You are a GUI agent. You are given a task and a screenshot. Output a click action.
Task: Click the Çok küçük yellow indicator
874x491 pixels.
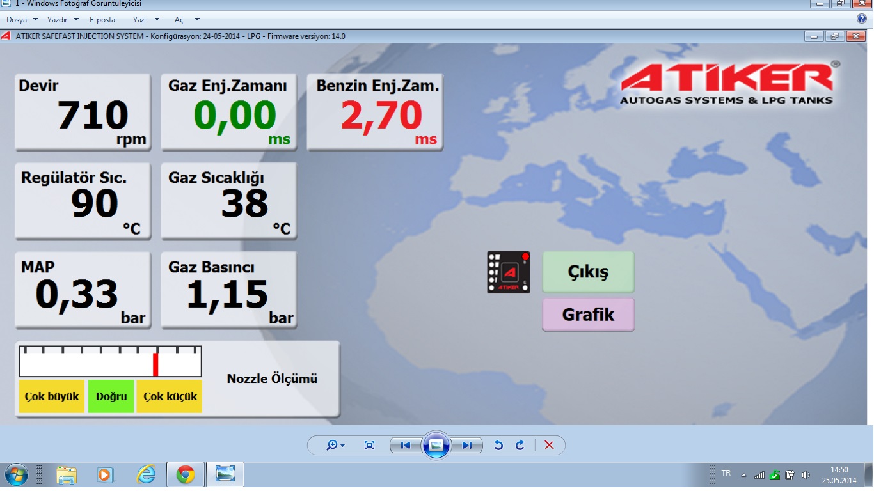tap(170, 396)
